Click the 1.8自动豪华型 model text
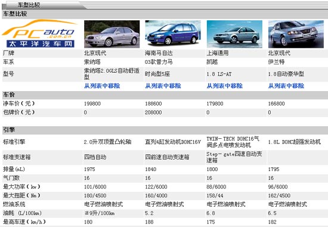Image resolution: width=328 pixels, height=227 pixels. (x=286, y=74)
